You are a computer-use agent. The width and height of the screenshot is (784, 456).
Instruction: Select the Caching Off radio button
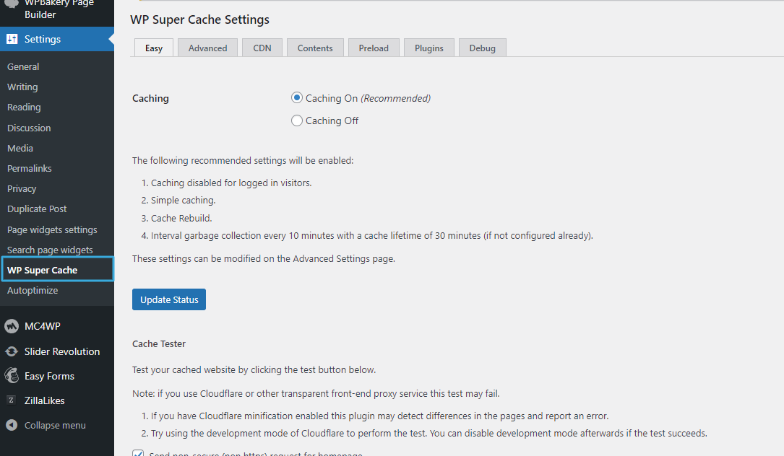click(x=297, y=120)
